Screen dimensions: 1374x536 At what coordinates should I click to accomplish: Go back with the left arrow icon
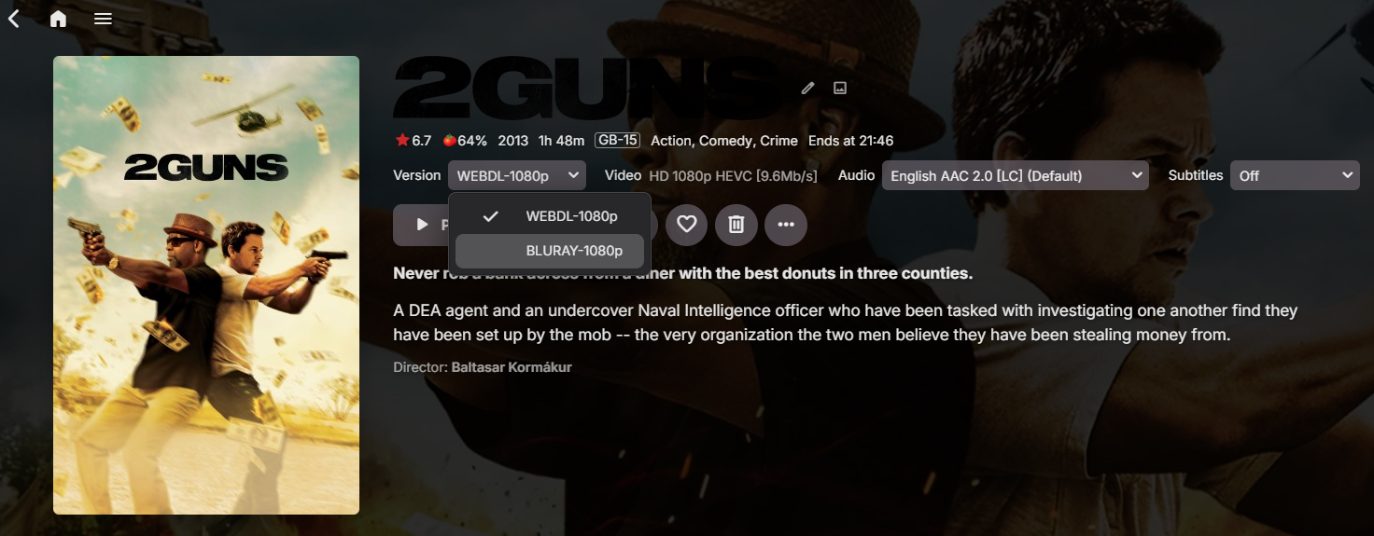tap(14, 19)
